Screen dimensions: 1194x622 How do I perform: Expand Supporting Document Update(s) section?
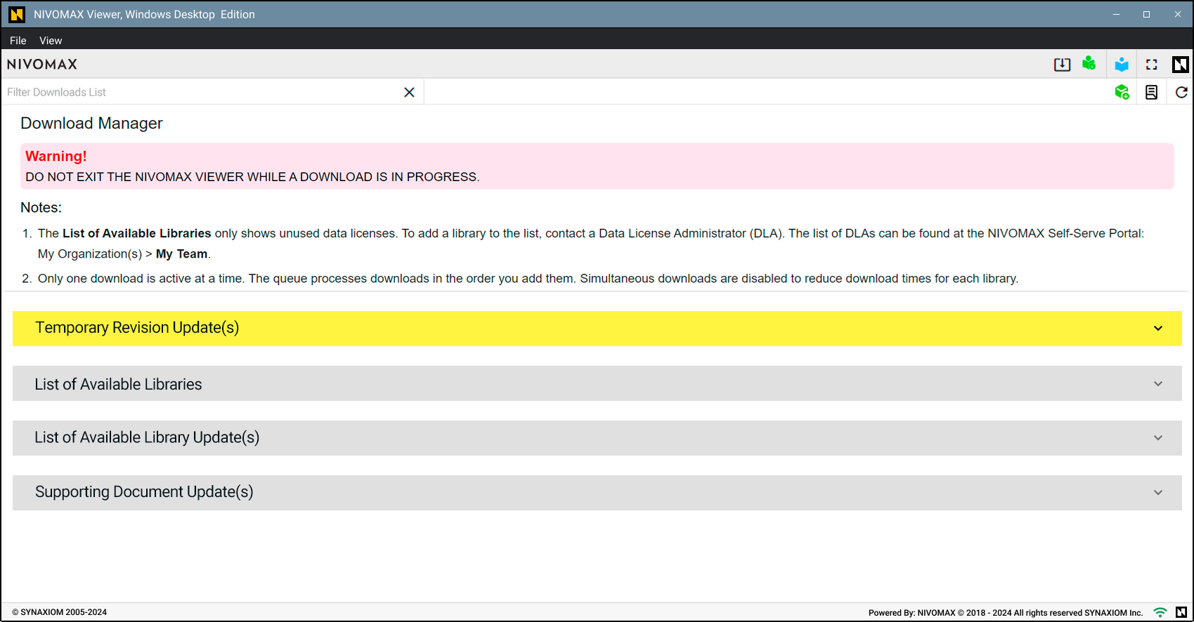tap(597, 493)
